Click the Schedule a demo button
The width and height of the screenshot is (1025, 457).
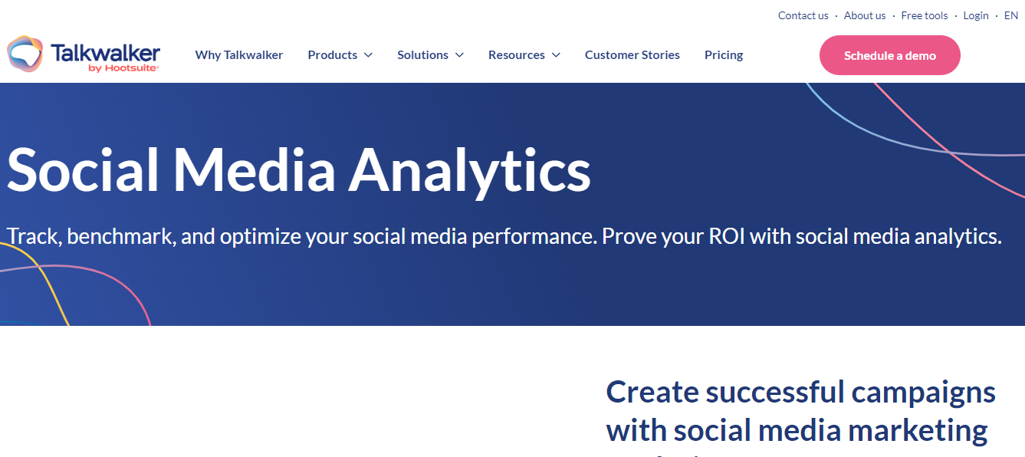tap(889, 54)
